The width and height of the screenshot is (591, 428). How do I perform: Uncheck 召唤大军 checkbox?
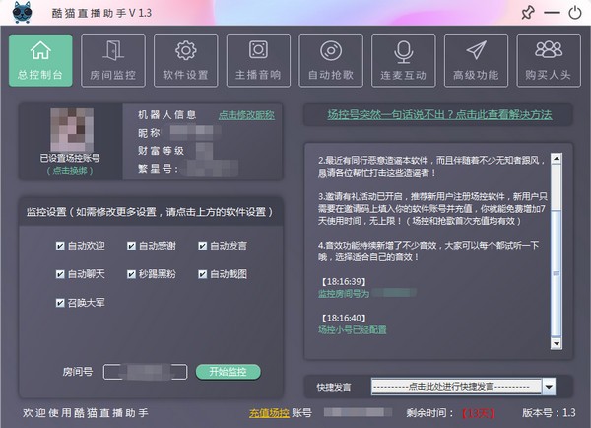(x=60, y=303)
